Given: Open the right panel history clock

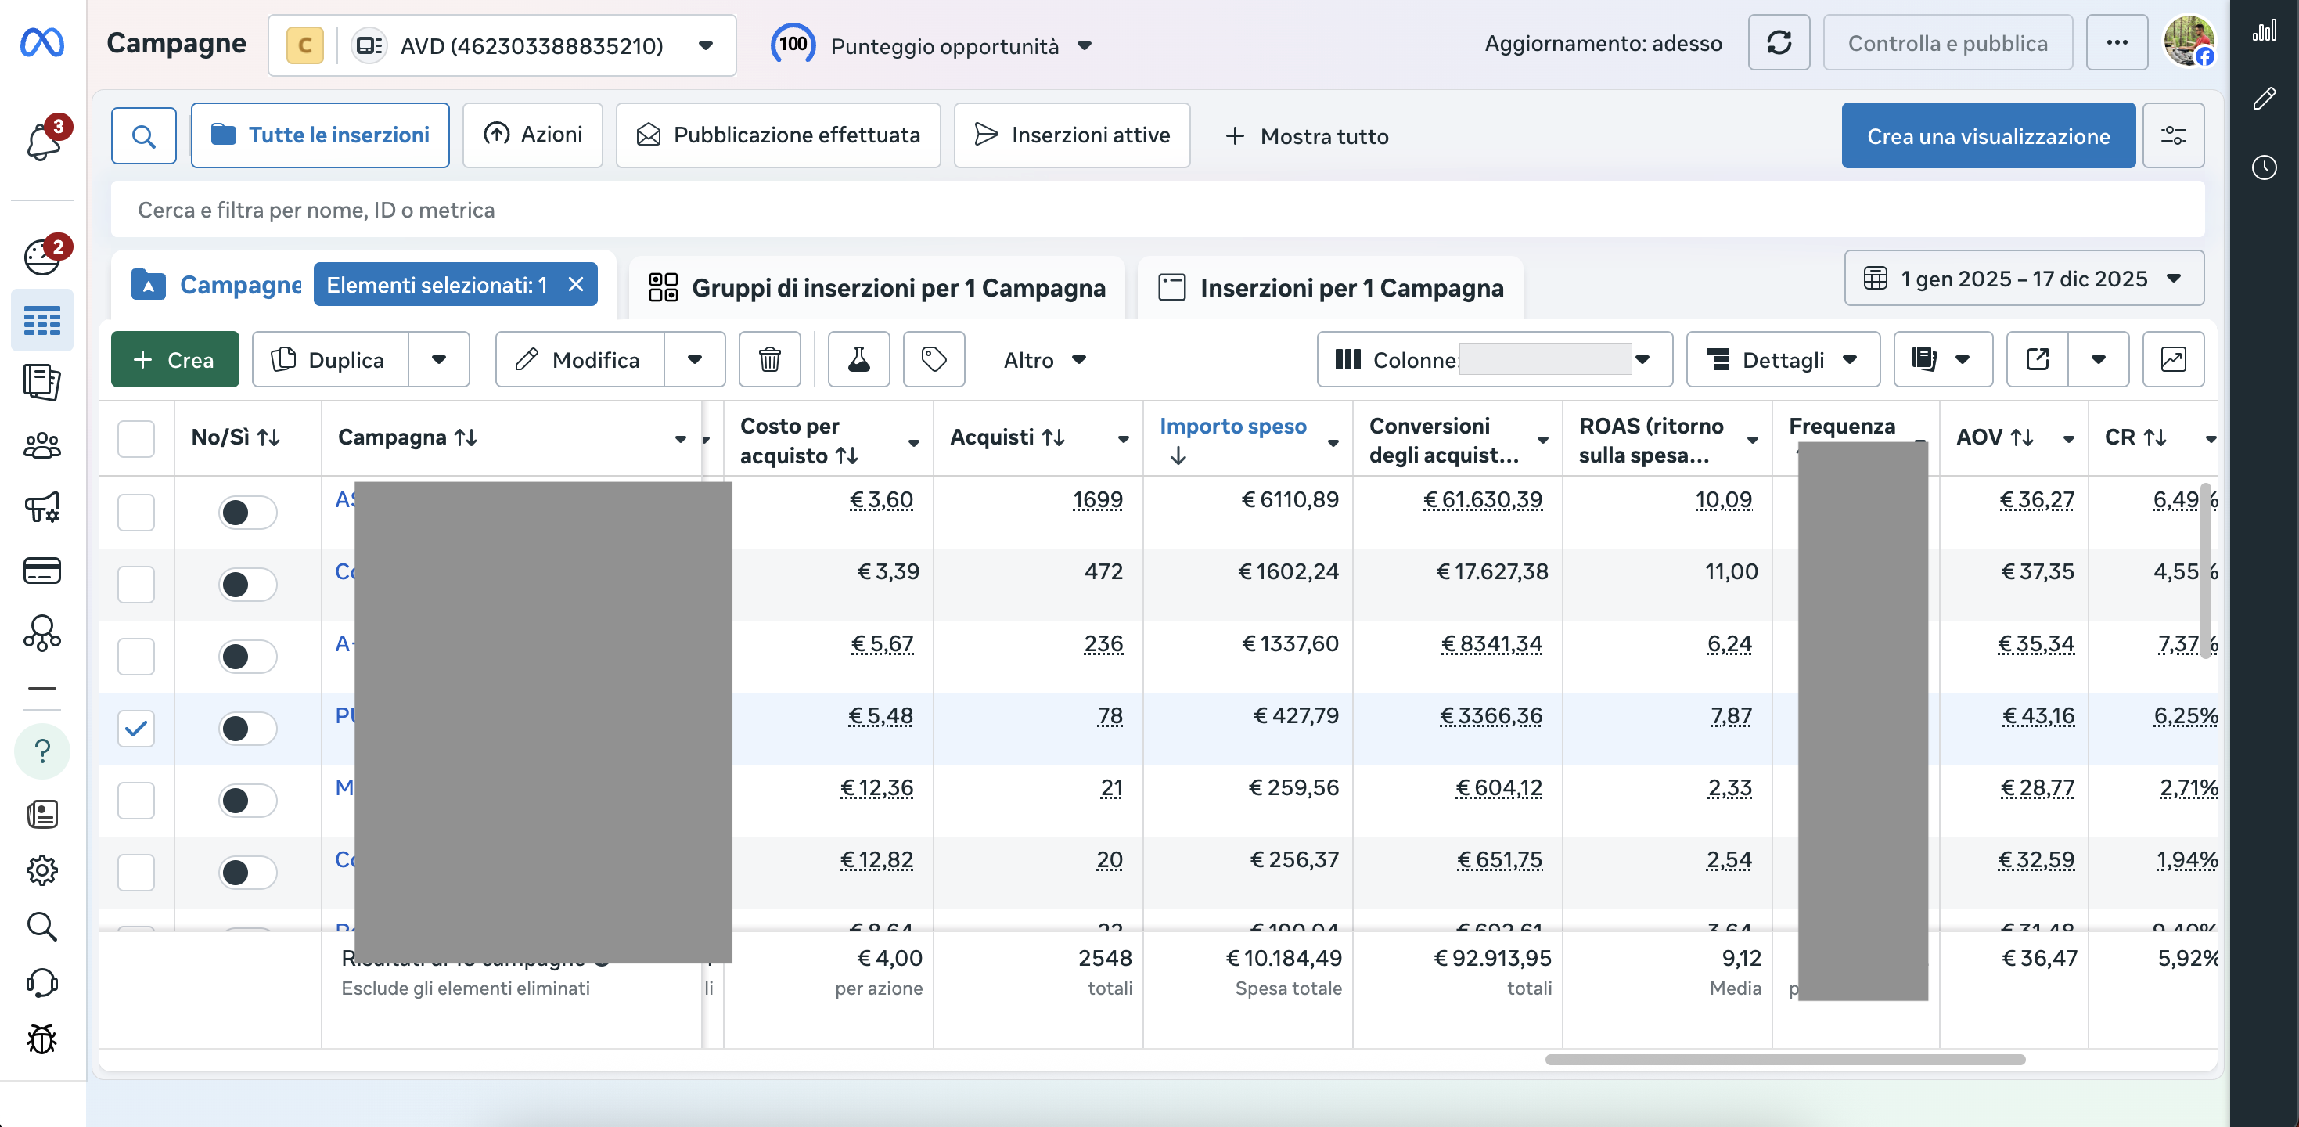Looking at the screenshot, I should (x=2263, y=167).
